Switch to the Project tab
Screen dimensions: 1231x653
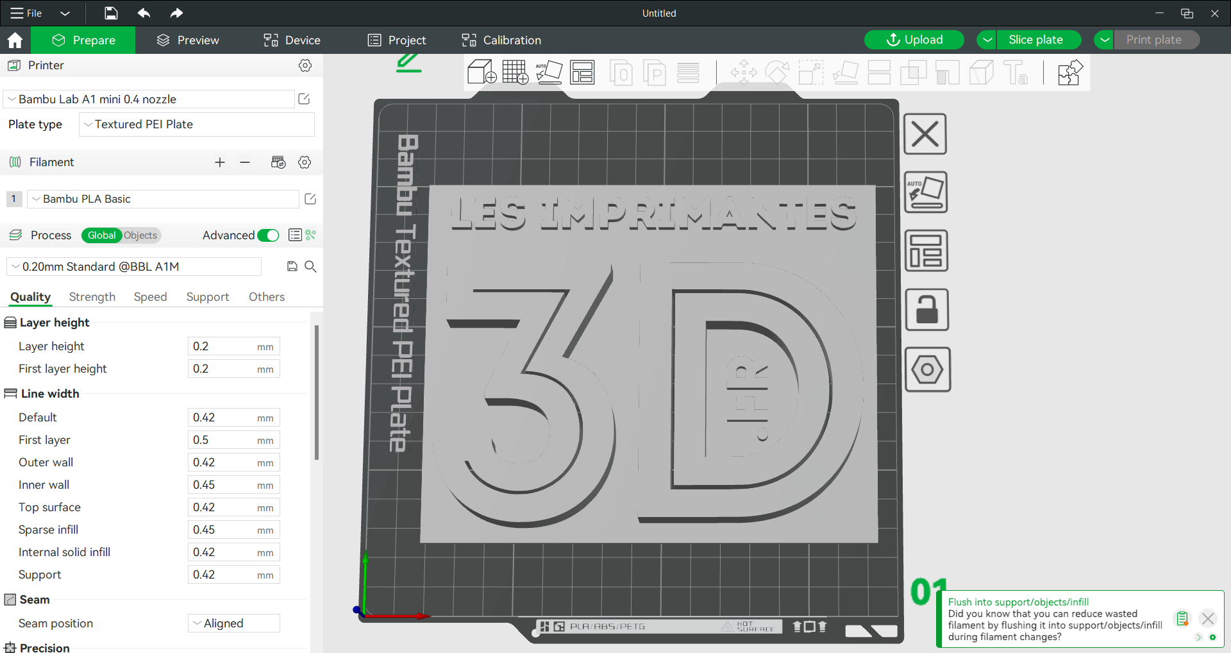(x=397, y=40)
